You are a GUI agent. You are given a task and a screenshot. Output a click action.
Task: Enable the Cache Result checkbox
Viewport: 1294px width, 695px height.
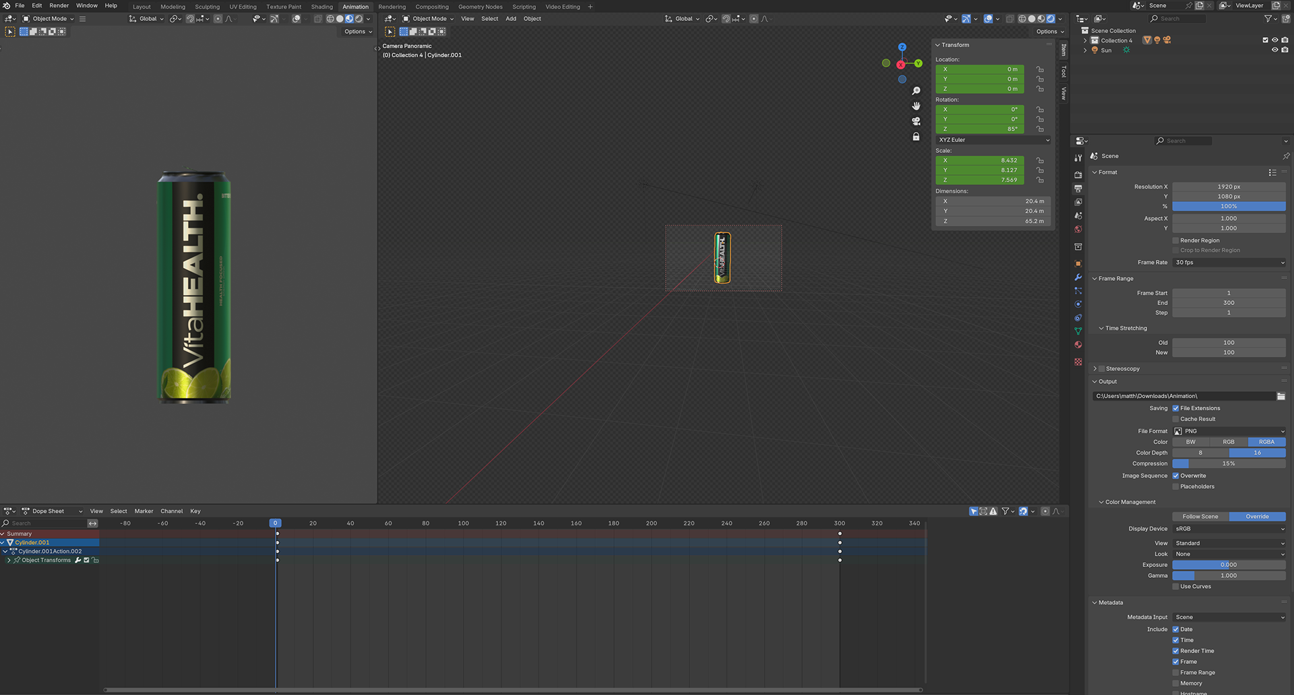pos(1175,419)
